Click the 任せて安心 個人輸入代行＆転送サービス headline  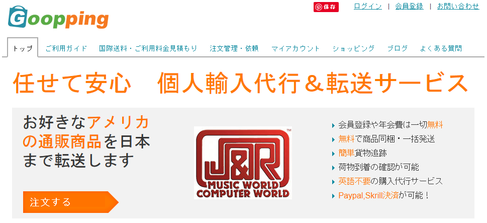tap(240, 84)
